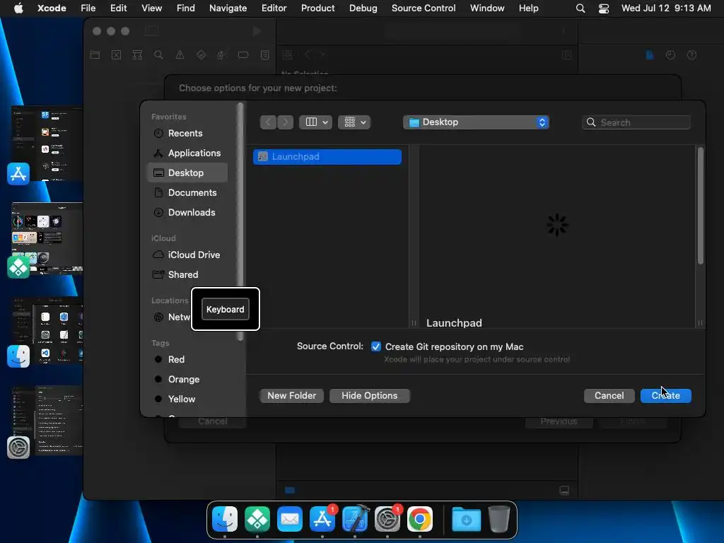Open Finder from the Dock

coord(225,519)
